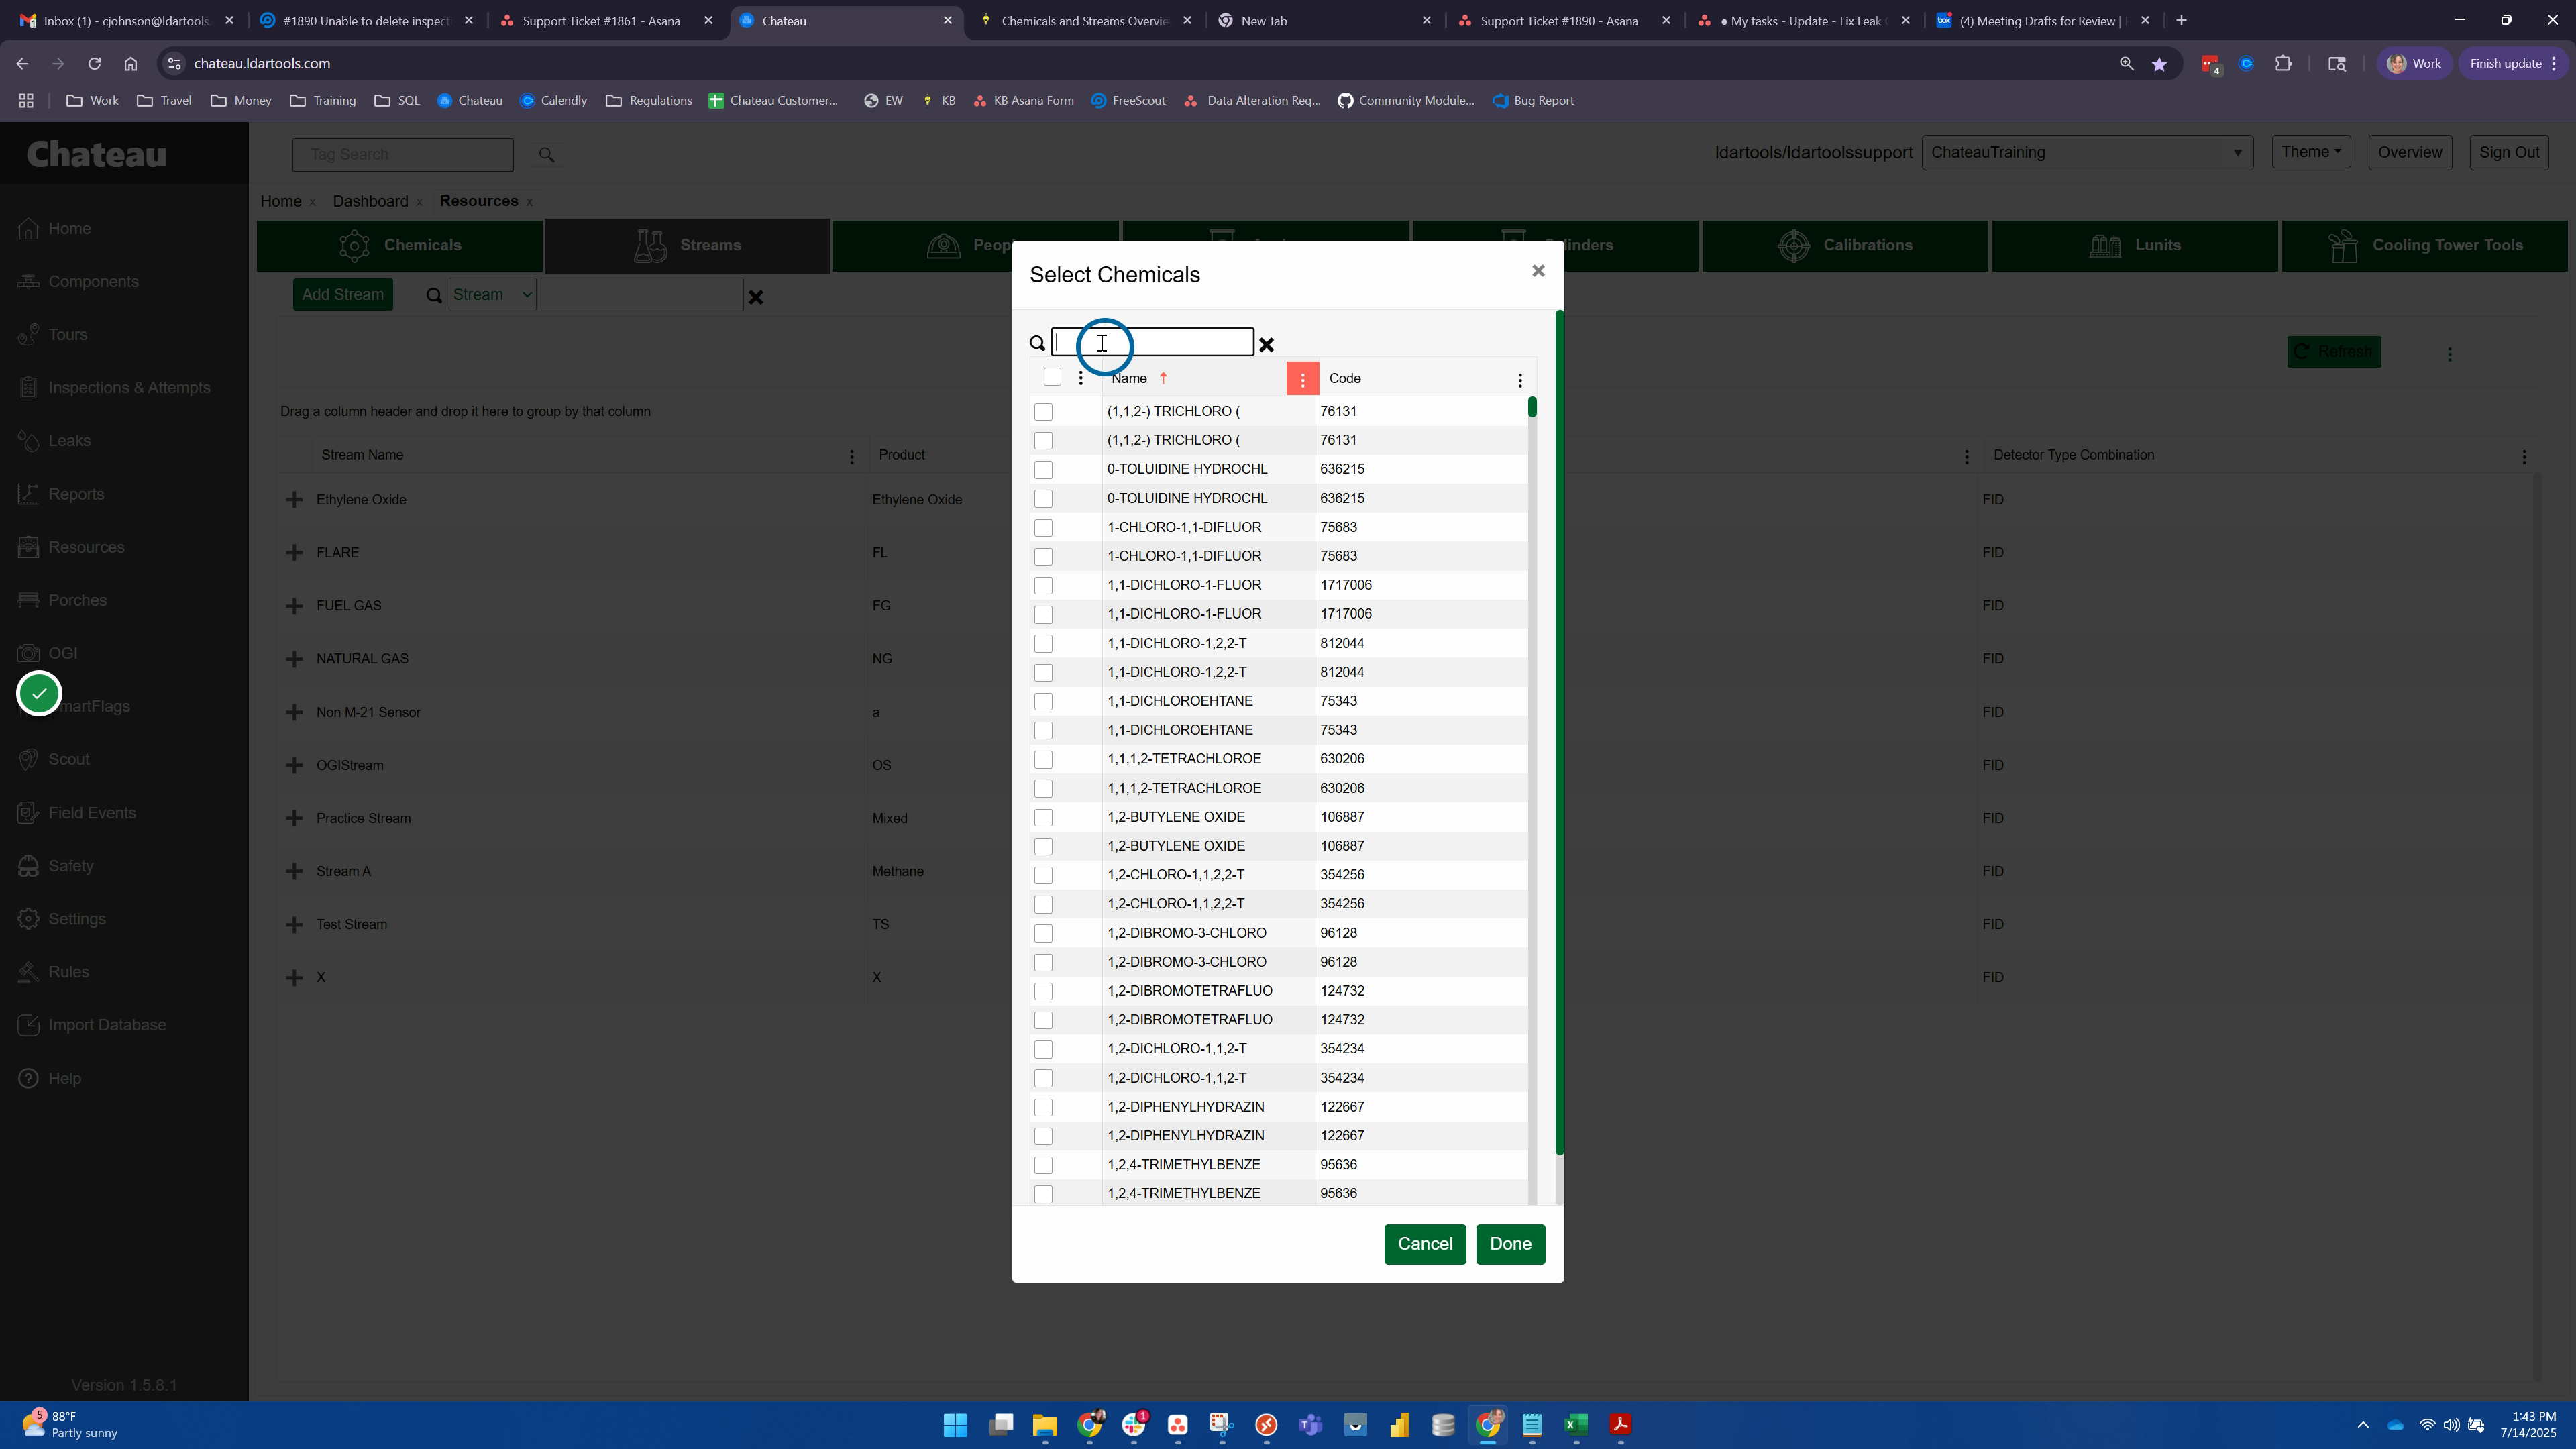Open the Calibrations resource tab
2576x1449 pixels.
1844,245
